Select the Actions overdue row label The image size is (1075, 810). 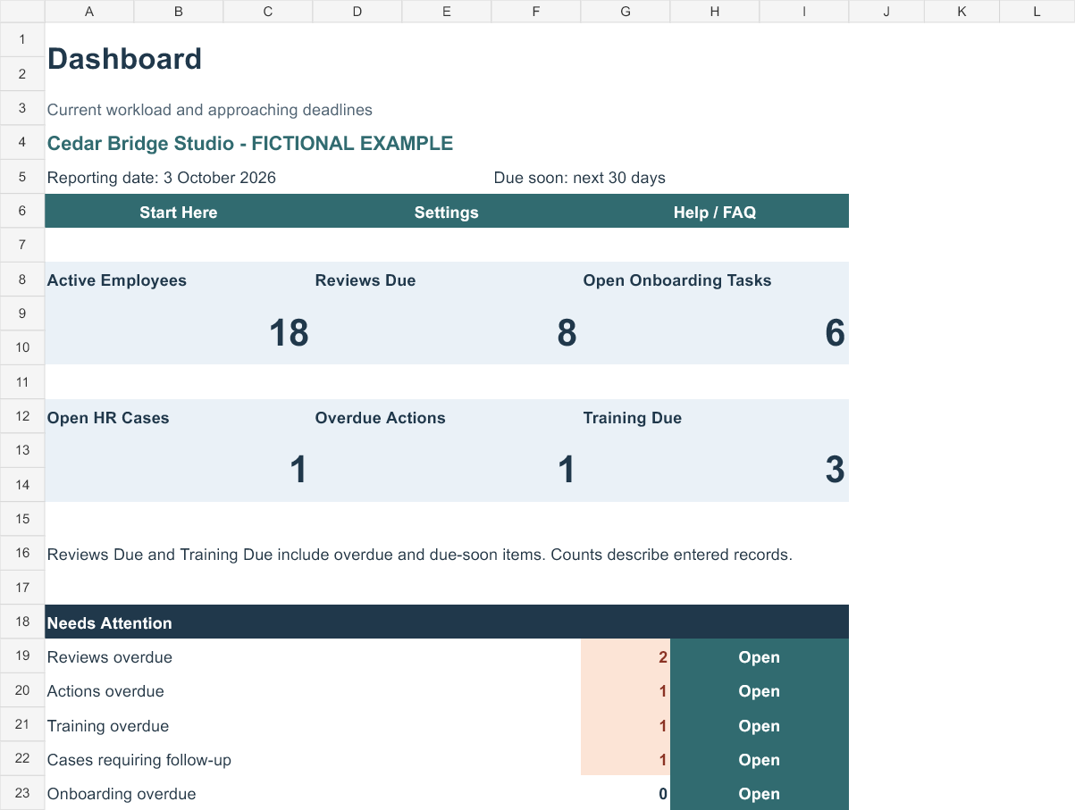(105, 691)
